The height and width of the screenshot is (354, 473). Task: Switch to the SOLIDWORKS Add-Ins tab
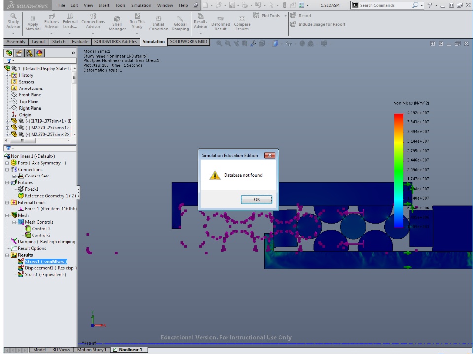click(115, 42)
